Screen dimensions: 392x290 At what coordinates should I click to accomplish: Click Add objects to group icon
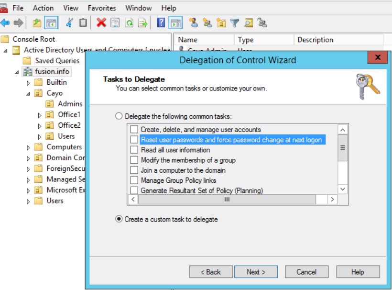[x=262, y=23]
